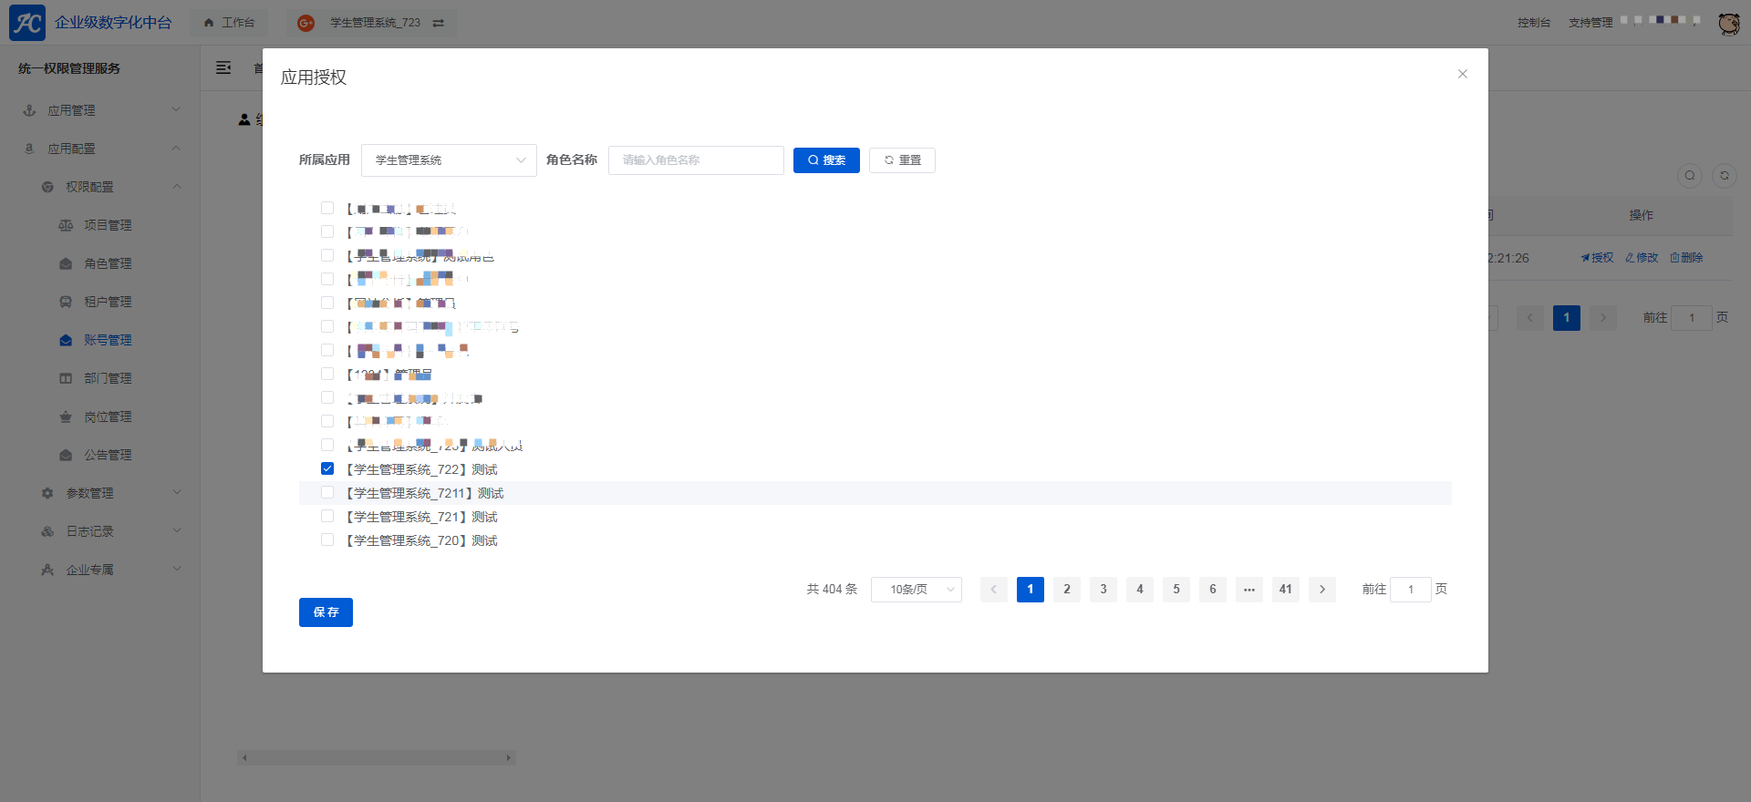Click the round search icon on right
This screenshot has height=802, width=1751.
pyautogui.click(x=1690, y=176)
